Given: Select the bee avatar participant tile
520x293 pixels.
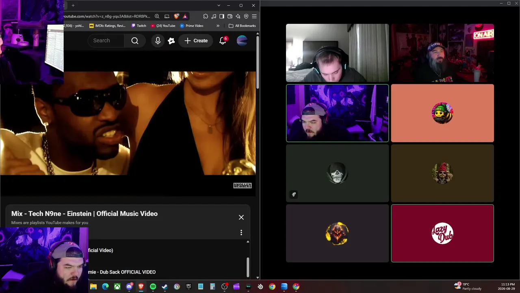Looking at the screenshot, I should click(442, 113).
